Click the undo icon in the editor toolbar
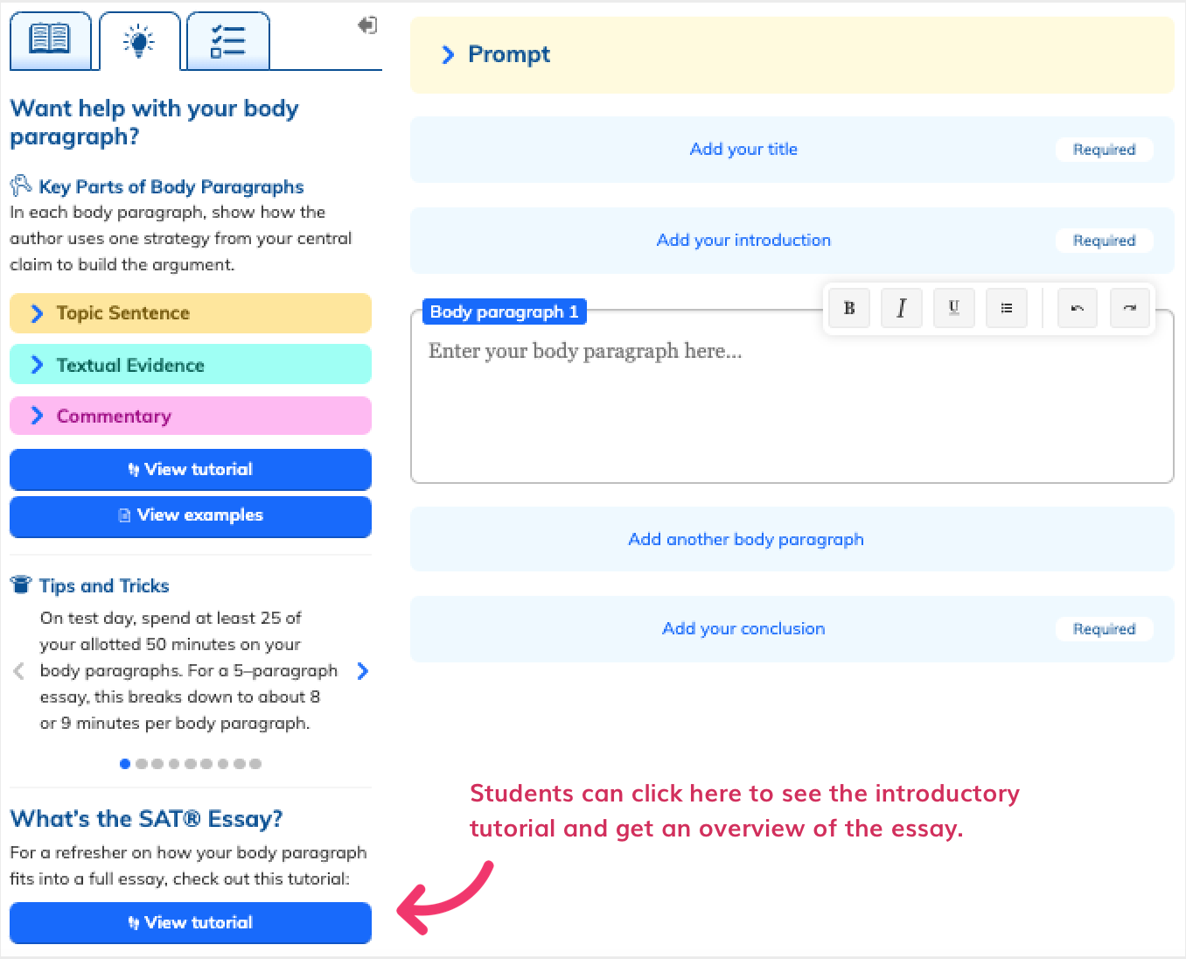 point(1077,308)
